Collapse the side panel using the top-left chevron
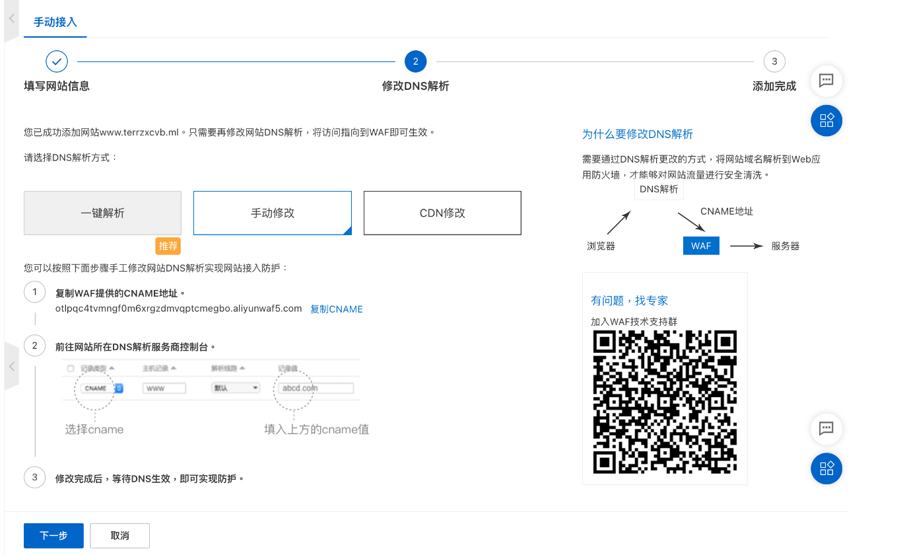The height and width of the screenshot is (555, 905). pyautogui.click(x=11, y=19)
